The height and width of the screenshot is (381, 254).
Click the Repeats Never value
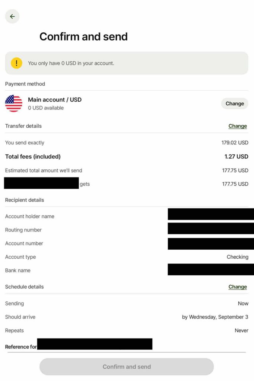[x=241, y=330]
